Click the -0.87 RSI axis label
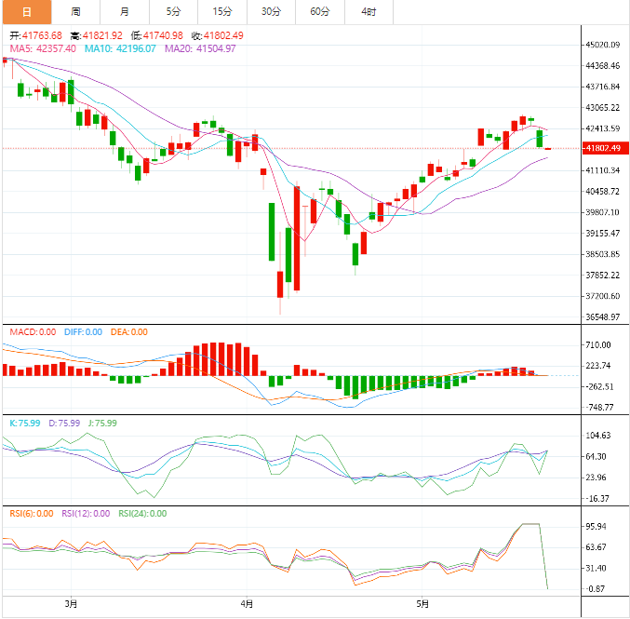Screen dimensions: 630x619 coord(595,589)
